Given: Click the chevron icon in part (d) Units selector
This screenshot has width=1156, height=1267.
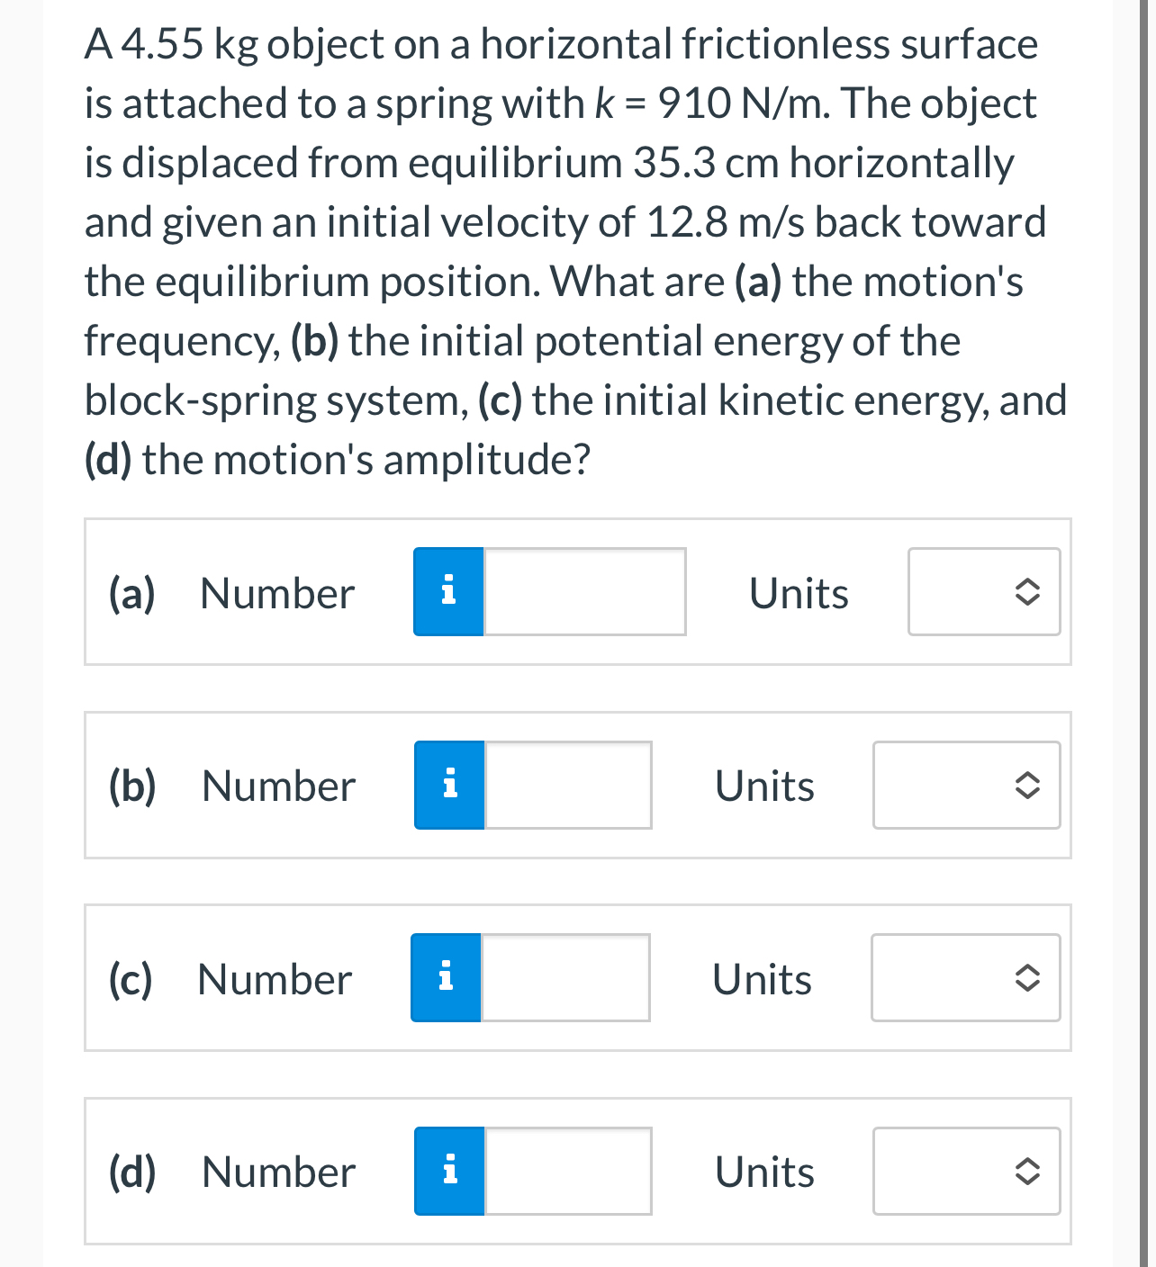Looking at the screenshot, I should 1026,1171.
